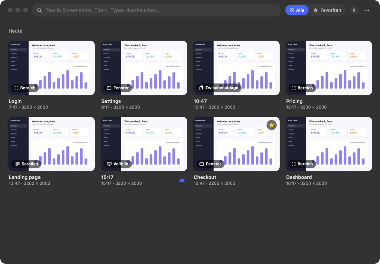Switch to the Alle tab
380x264 pixels.
point(297,10)
